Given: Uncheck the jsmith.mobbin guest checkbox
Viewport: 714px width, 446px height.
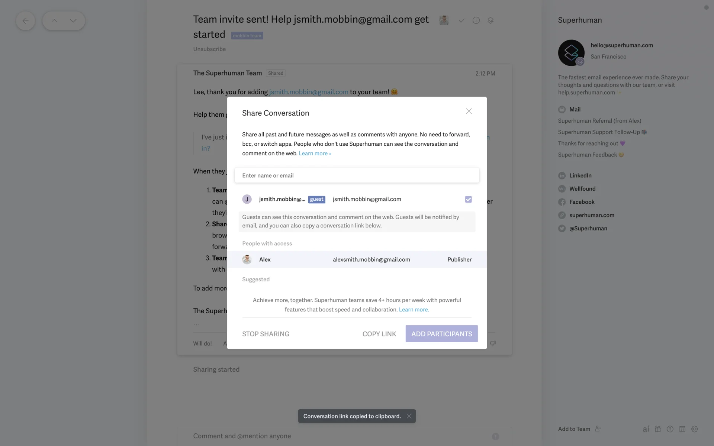Looking at the screenshot, I should 468,199.
